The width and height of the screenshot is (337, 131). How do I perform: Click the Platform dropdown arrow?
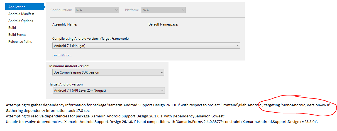point(183,10)
